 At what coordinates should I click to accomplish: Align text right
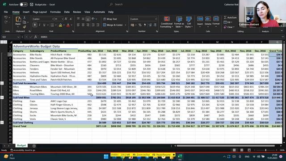[88, 25]
